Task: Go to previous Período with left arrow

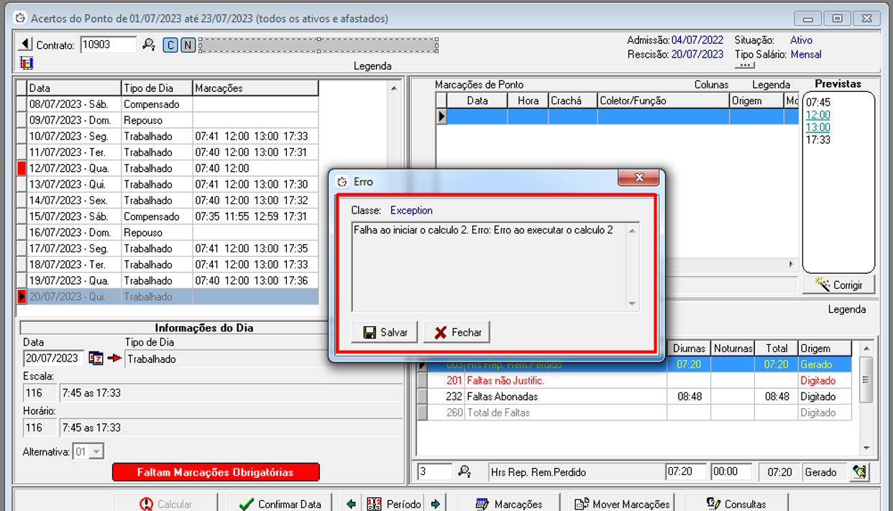Action: [351, 504]
